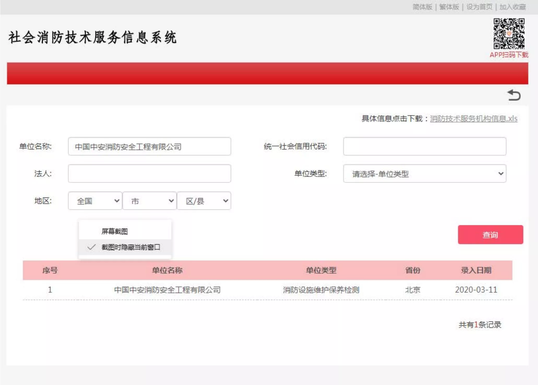The image size is (538, 385).
Task: Click 共有1条记录 record count text
Action: click(480, 325)
